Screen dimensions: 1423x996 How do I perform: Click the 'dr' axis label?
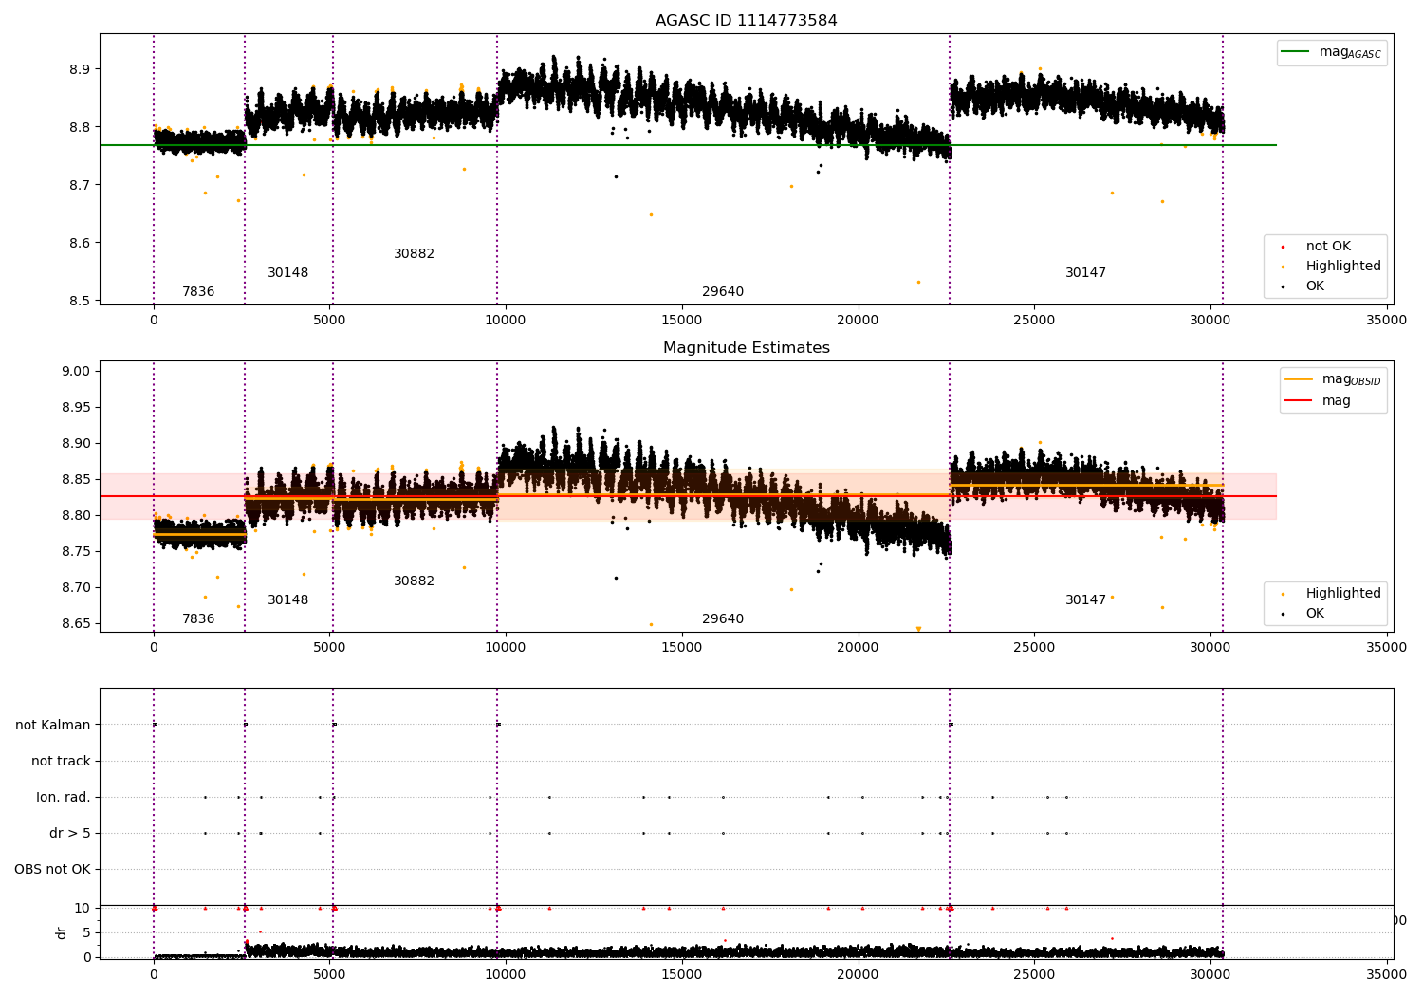62,932
